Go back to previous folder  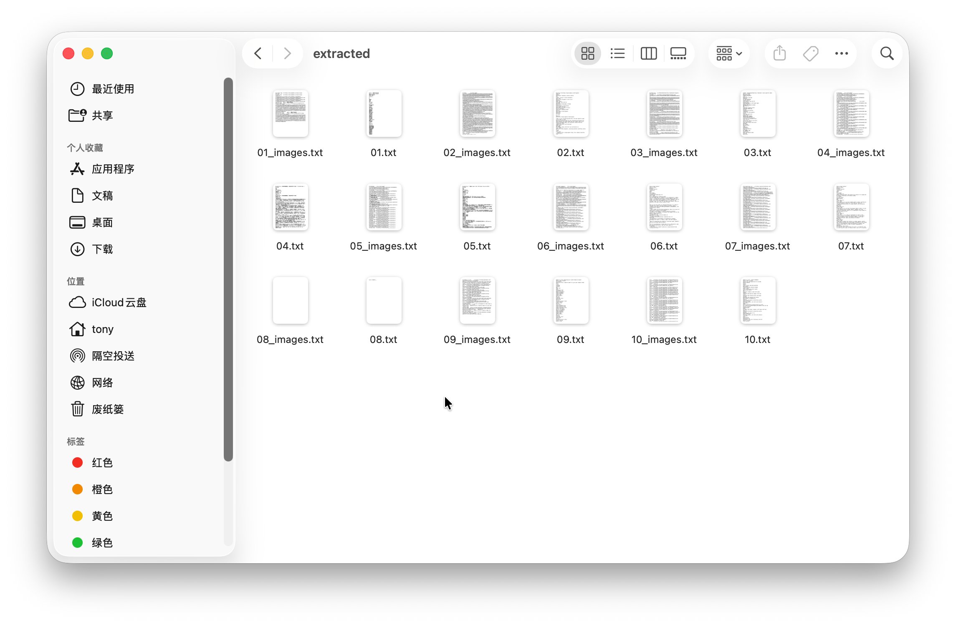(258, 53)
